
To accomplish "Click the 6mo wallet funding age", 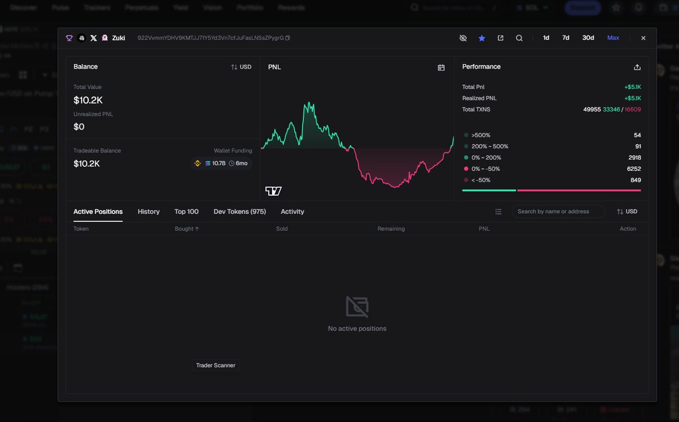I will (x=238, y=163).
